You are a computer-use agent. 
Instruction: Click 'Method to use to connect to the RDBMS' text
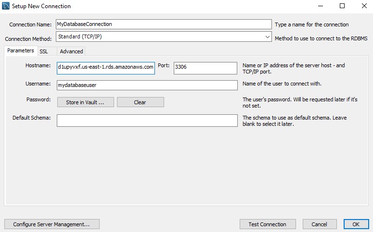click(x=321, y=38)
